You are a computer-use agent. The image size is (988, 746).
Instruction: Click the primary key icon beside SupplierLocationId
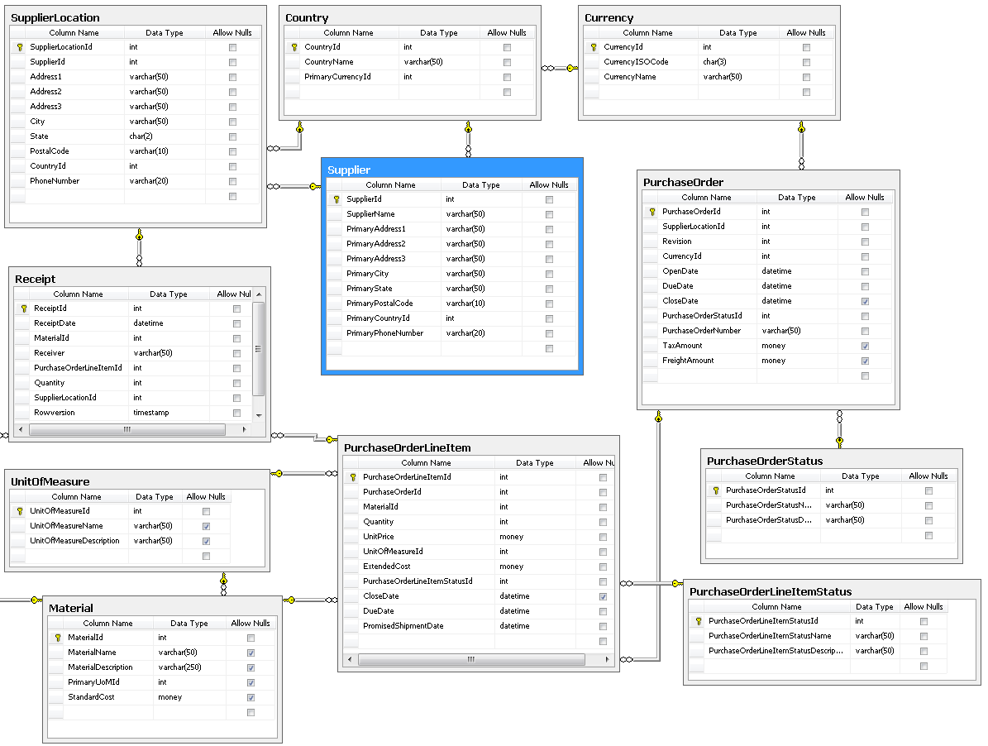coord(18,47)
